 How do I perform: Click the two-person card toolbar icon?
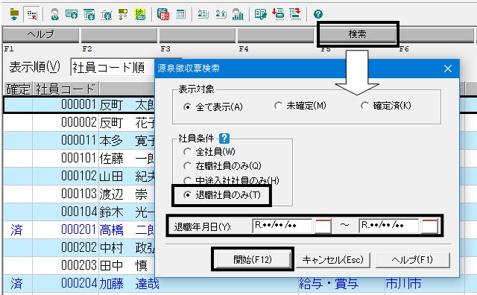[x=221, y=14]
